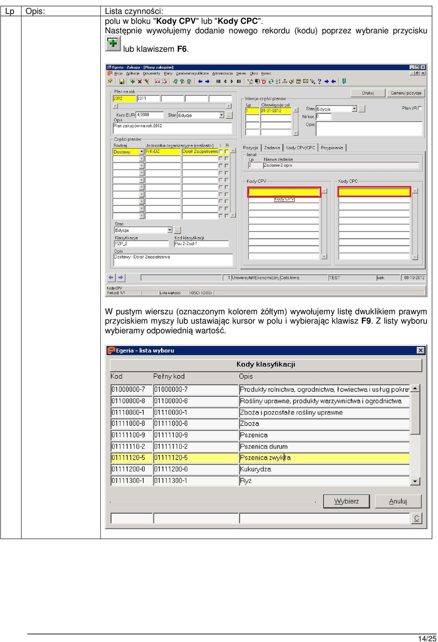Switch to the Przypisania tab
Screen dimensions: 438x642
(x=332, y=148)
